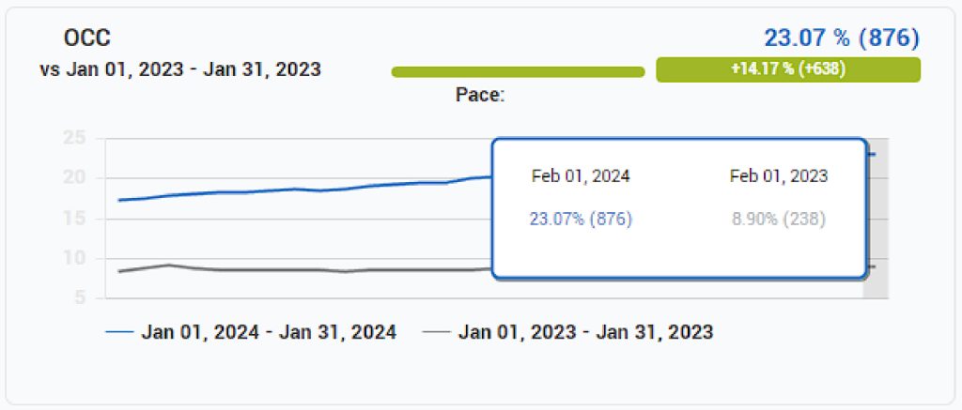Click the 10 y-axis label
The width and height of the screenshot is (962, 410).
pyautogui.click(x=73, y=258)
